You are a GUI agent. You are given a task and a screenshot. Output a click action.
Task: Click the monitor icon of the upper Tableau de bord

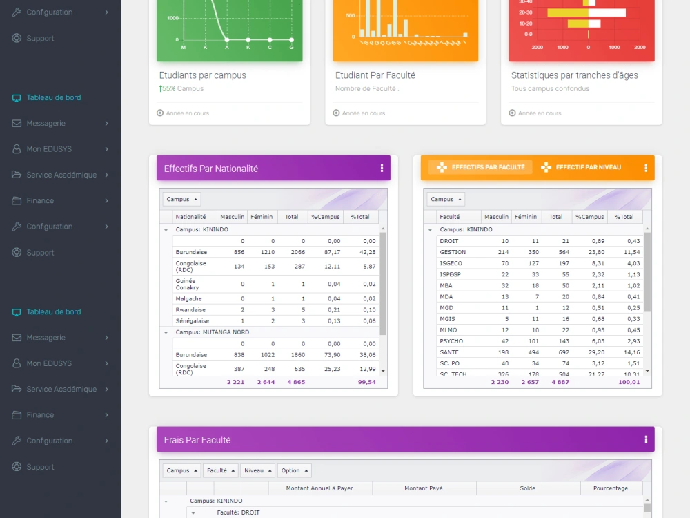17,98
